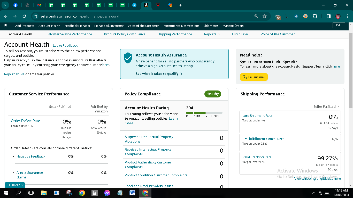Viewport: 353px width, 198px height.
Task: Open Messenger from the taskbar
Action: 107,193
